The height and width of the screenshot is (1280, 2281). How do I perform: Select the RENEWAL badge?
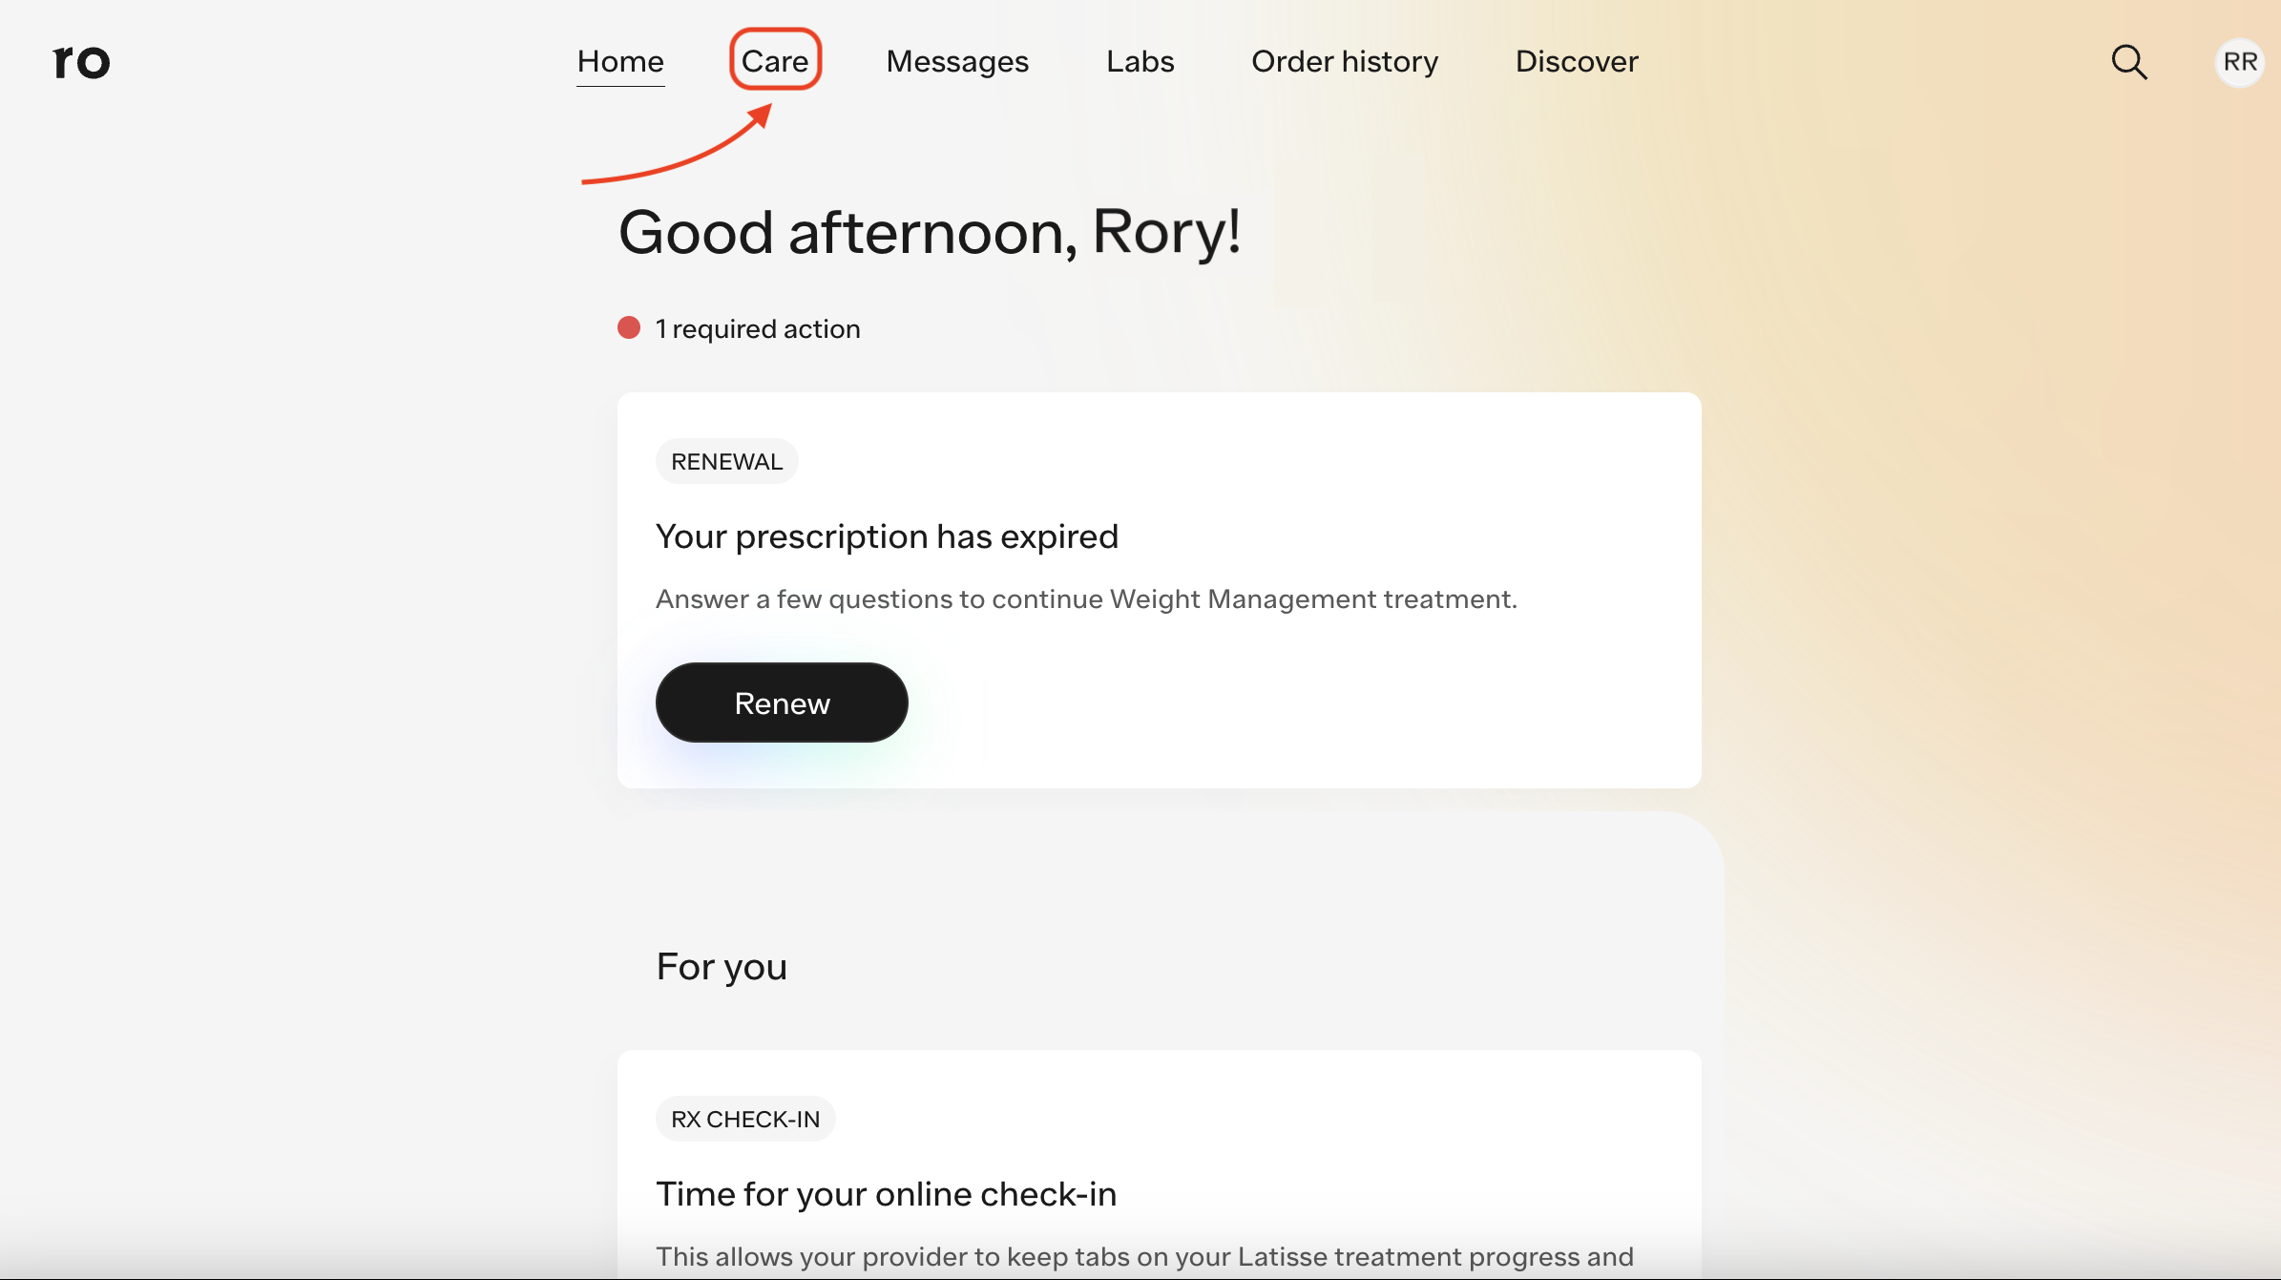(725, 461)
